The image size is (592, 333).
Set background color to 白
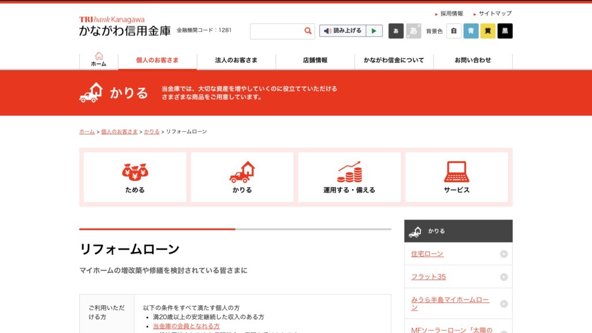coord(454,32)
